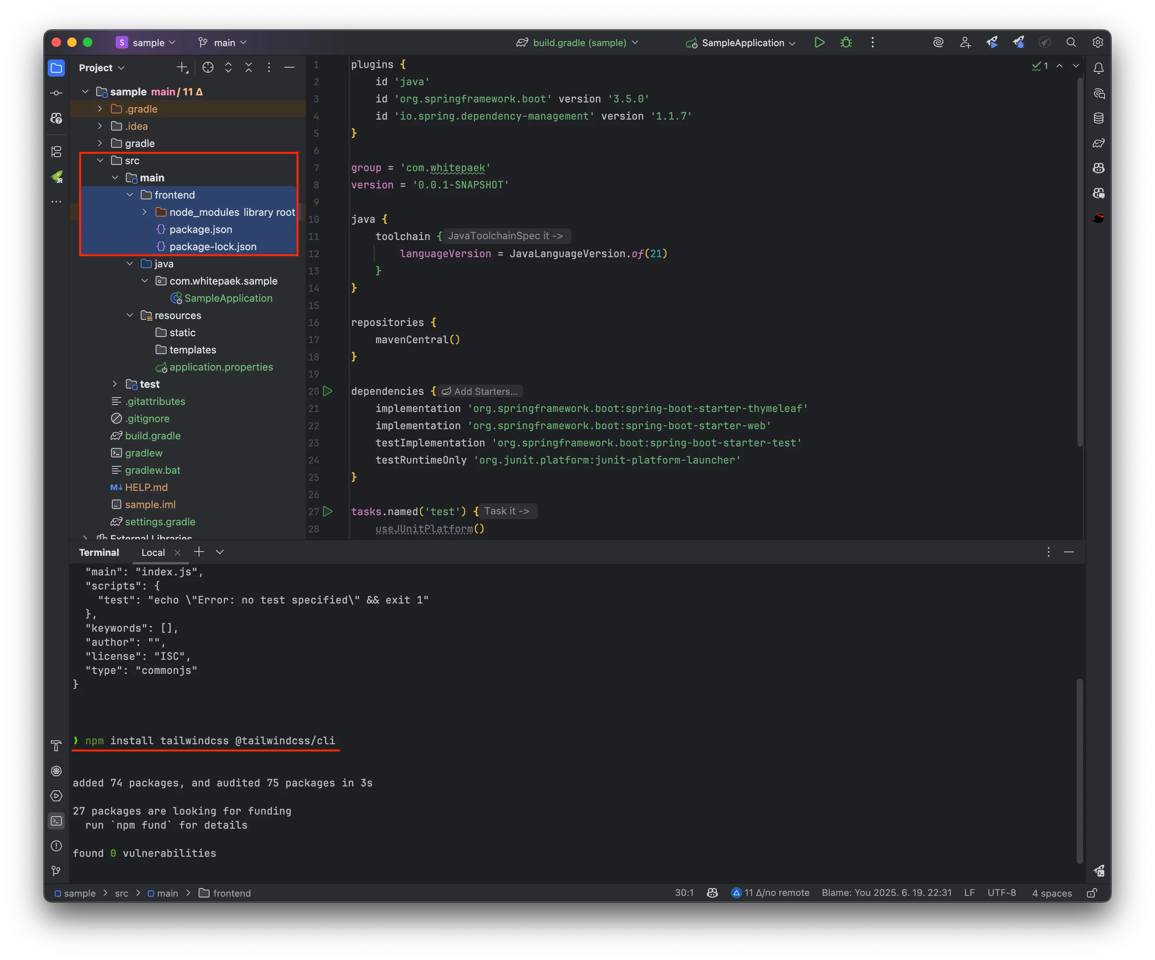1155x960 pixels.
Task: Open Project panel options menu
Action: coord(269,68)
